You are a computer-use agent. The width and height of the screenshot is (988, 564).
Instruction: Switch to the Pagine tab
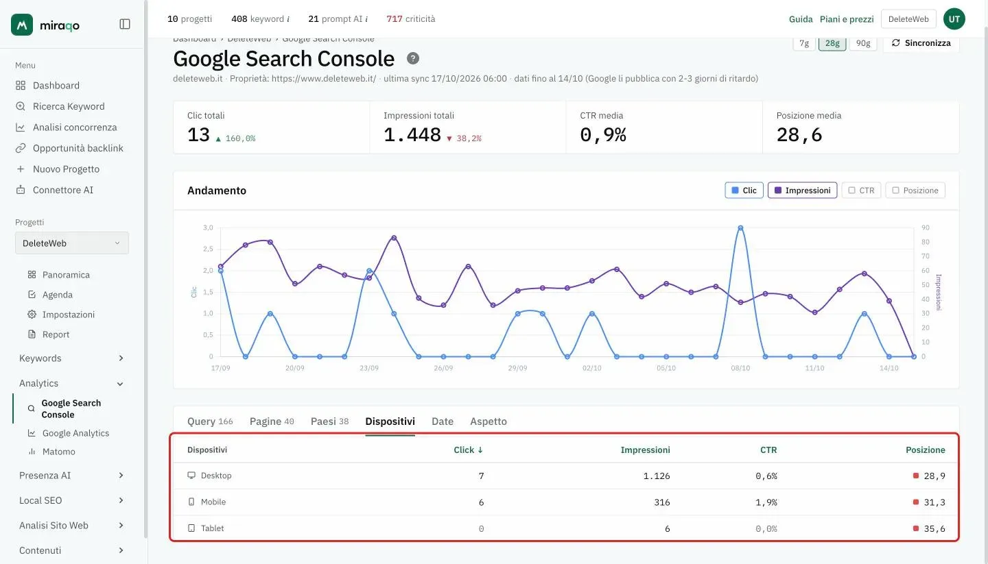tap(272, 421)
